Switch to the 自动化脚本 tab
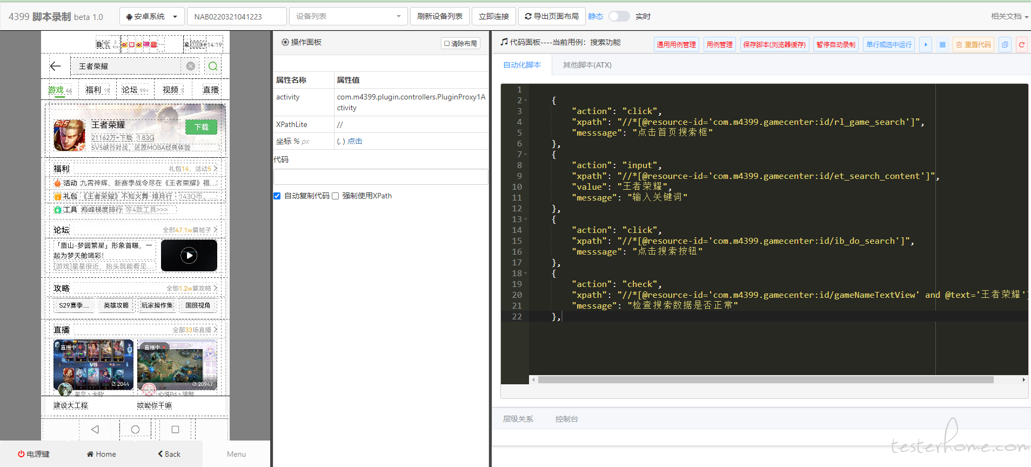The width and height of the screenshot is (1031, 467). 522,65
